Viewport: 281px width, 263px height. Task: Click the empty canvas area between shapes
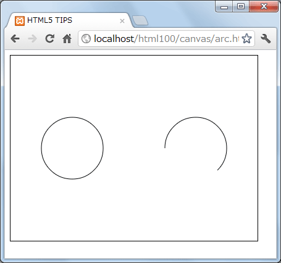pyautogui.click(x=134, y=148)
